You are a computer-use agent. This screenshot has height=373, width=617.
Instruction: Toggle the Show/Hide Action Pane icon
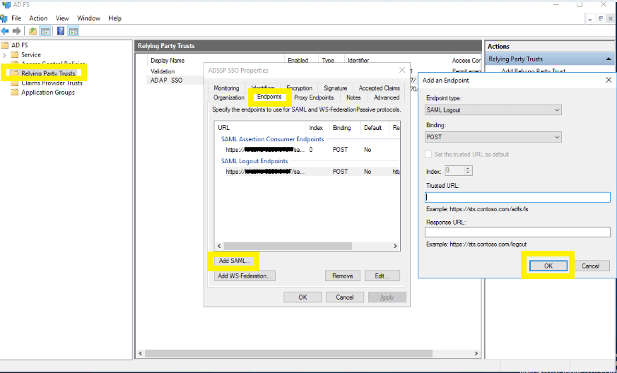tap(73, 31)
